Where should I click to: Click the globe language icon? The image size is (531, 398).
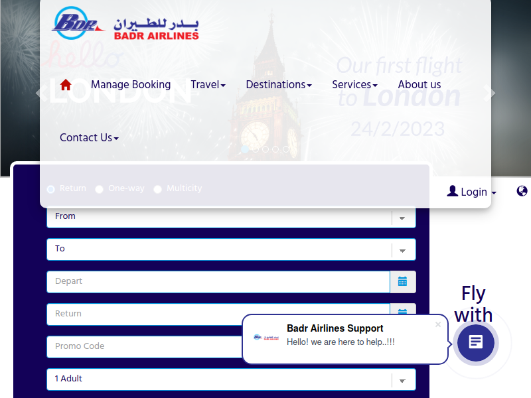pos(522,191)
